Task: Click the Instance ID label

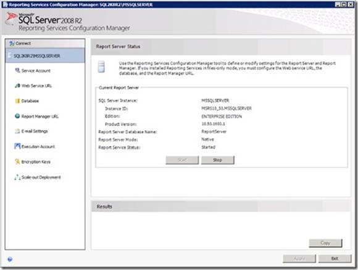Action: coord(117,108)
